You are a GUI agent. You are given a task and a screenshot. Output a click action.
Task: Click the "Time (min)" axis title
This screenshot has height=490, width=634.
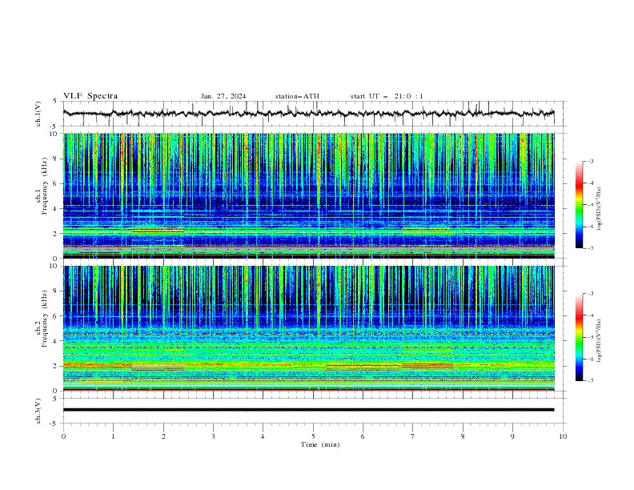320,444
